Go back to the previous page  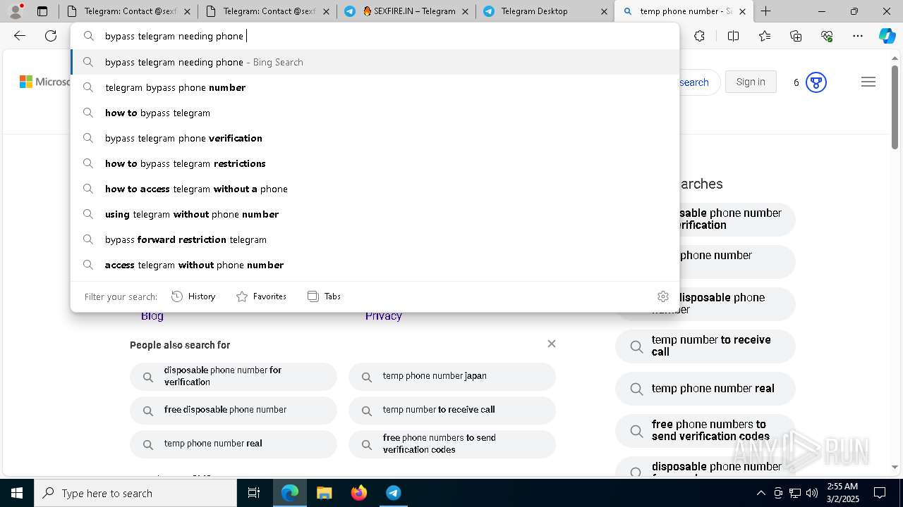(20, 36)
